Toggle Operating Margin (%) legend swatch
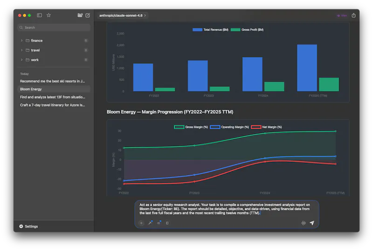Screen dimensions: 373x250 tap(215, 127)
